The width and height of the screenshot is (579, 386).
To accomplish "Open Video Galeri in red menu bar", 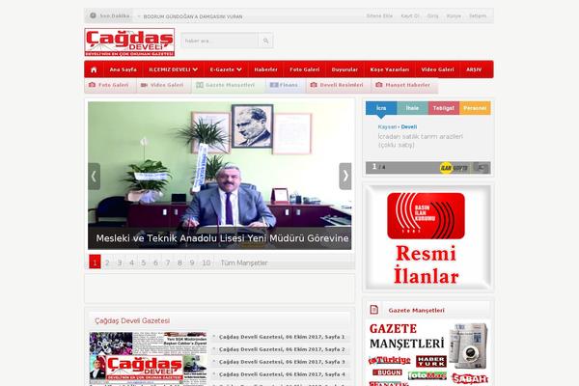I will click(x=437, y=69).
